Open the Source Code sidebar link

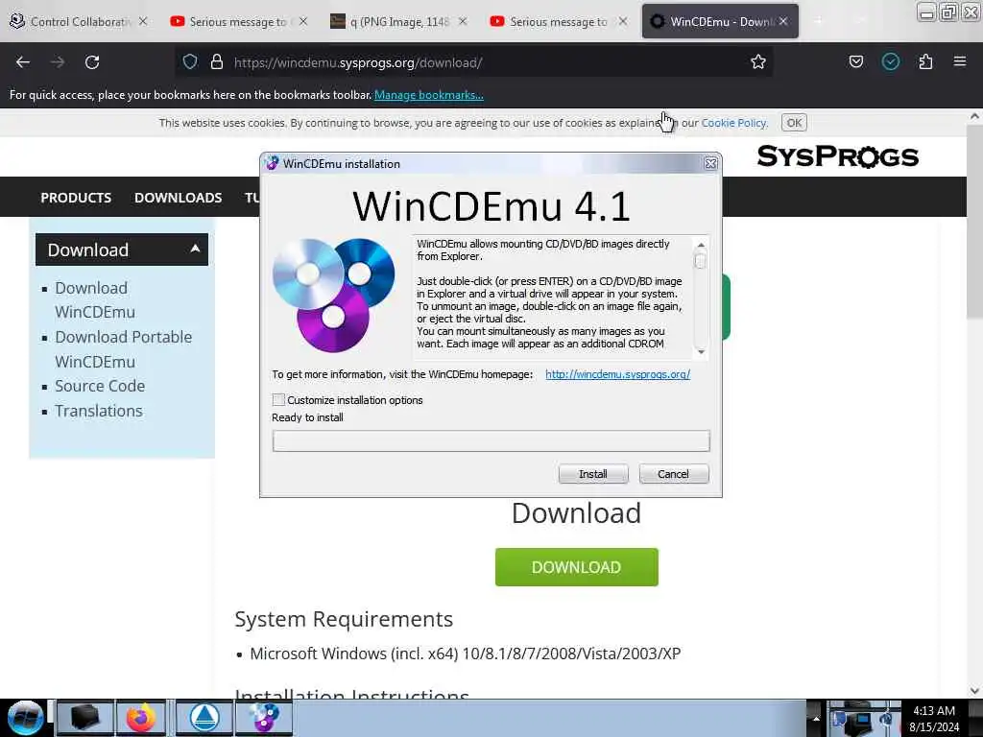[x=100, y=386]
